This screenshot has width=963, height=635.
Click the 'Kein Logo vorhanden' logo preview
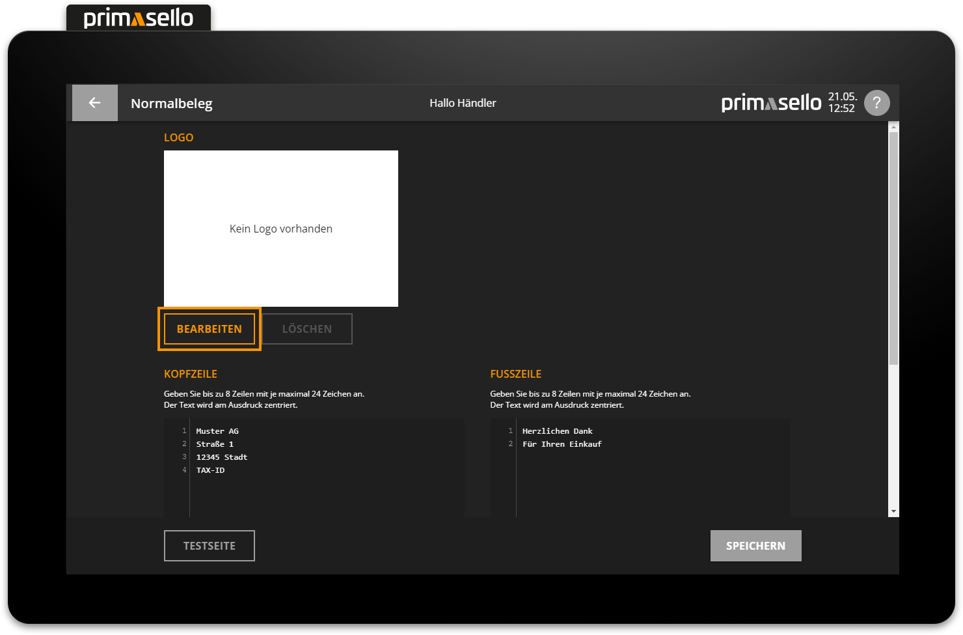pyautogui.click(x=281, y=229)
